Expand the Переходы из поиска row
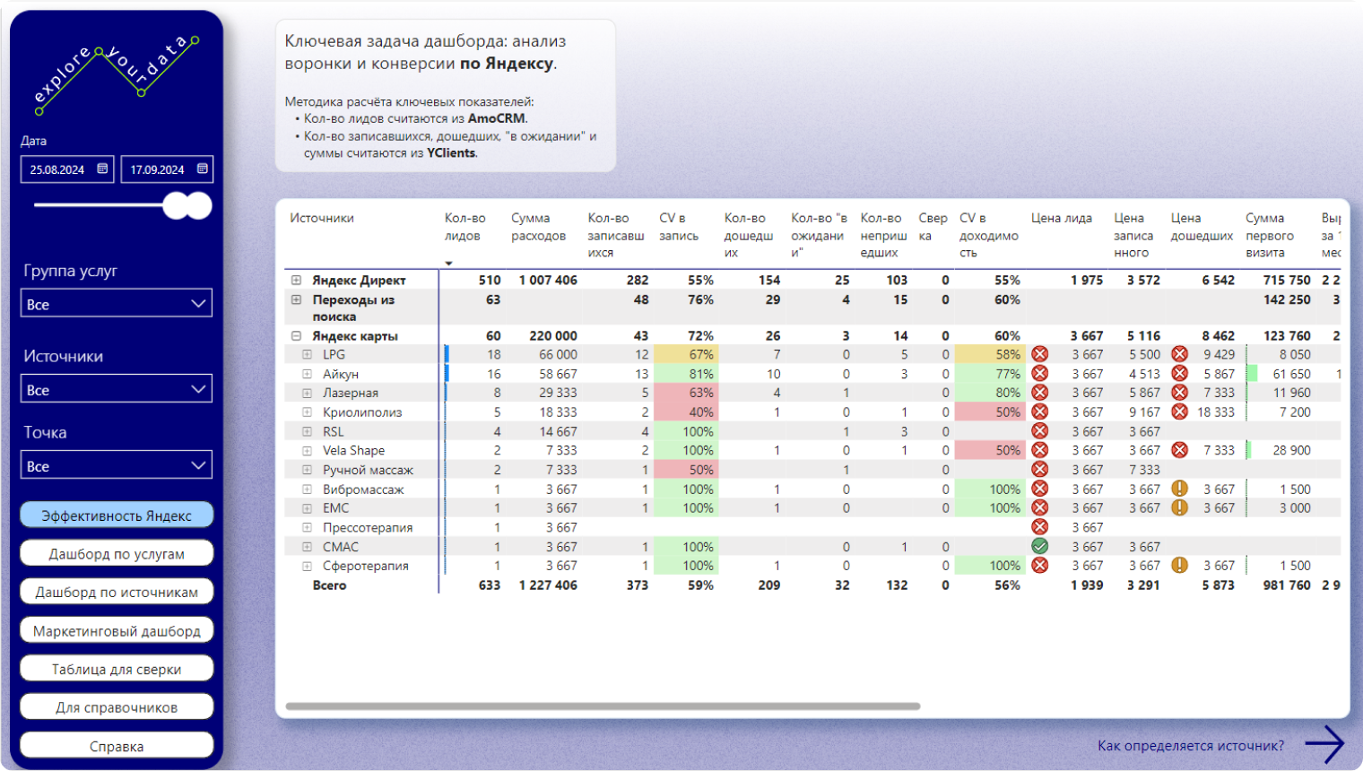This screenshot has height=771, width=1363. [x=296, y=299]
